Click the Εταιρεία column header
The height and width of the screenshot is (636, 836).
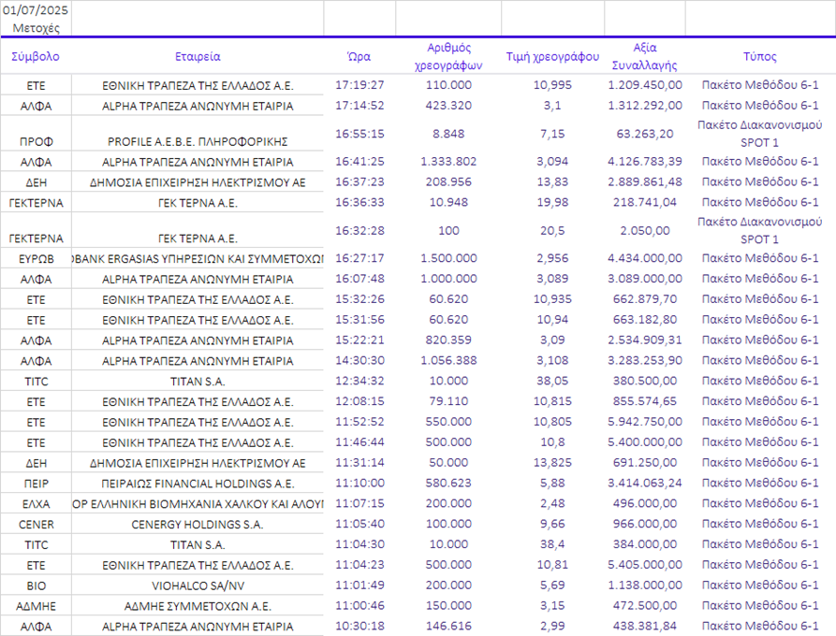click(198, 56)
